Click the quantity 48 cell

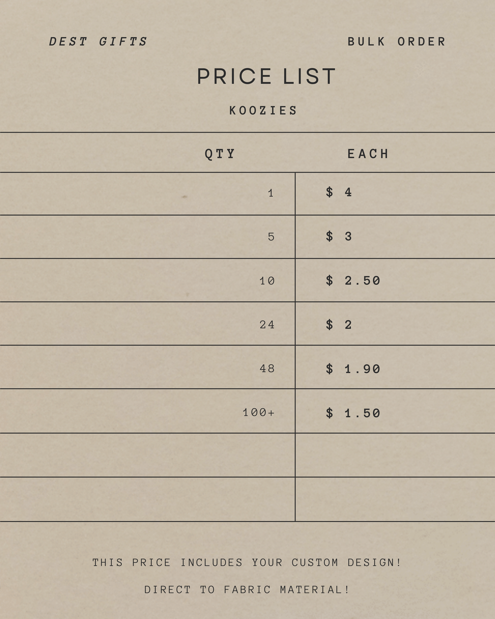267,369
